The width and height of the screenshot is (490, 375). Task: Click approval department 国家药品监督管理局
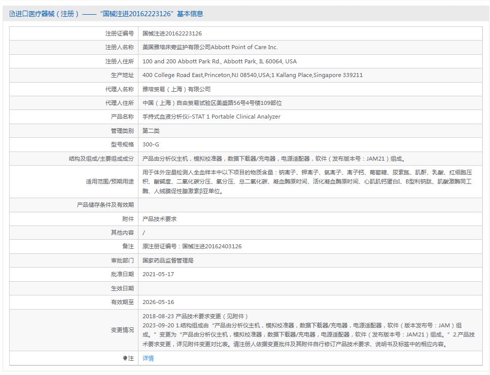pos(168,260)
